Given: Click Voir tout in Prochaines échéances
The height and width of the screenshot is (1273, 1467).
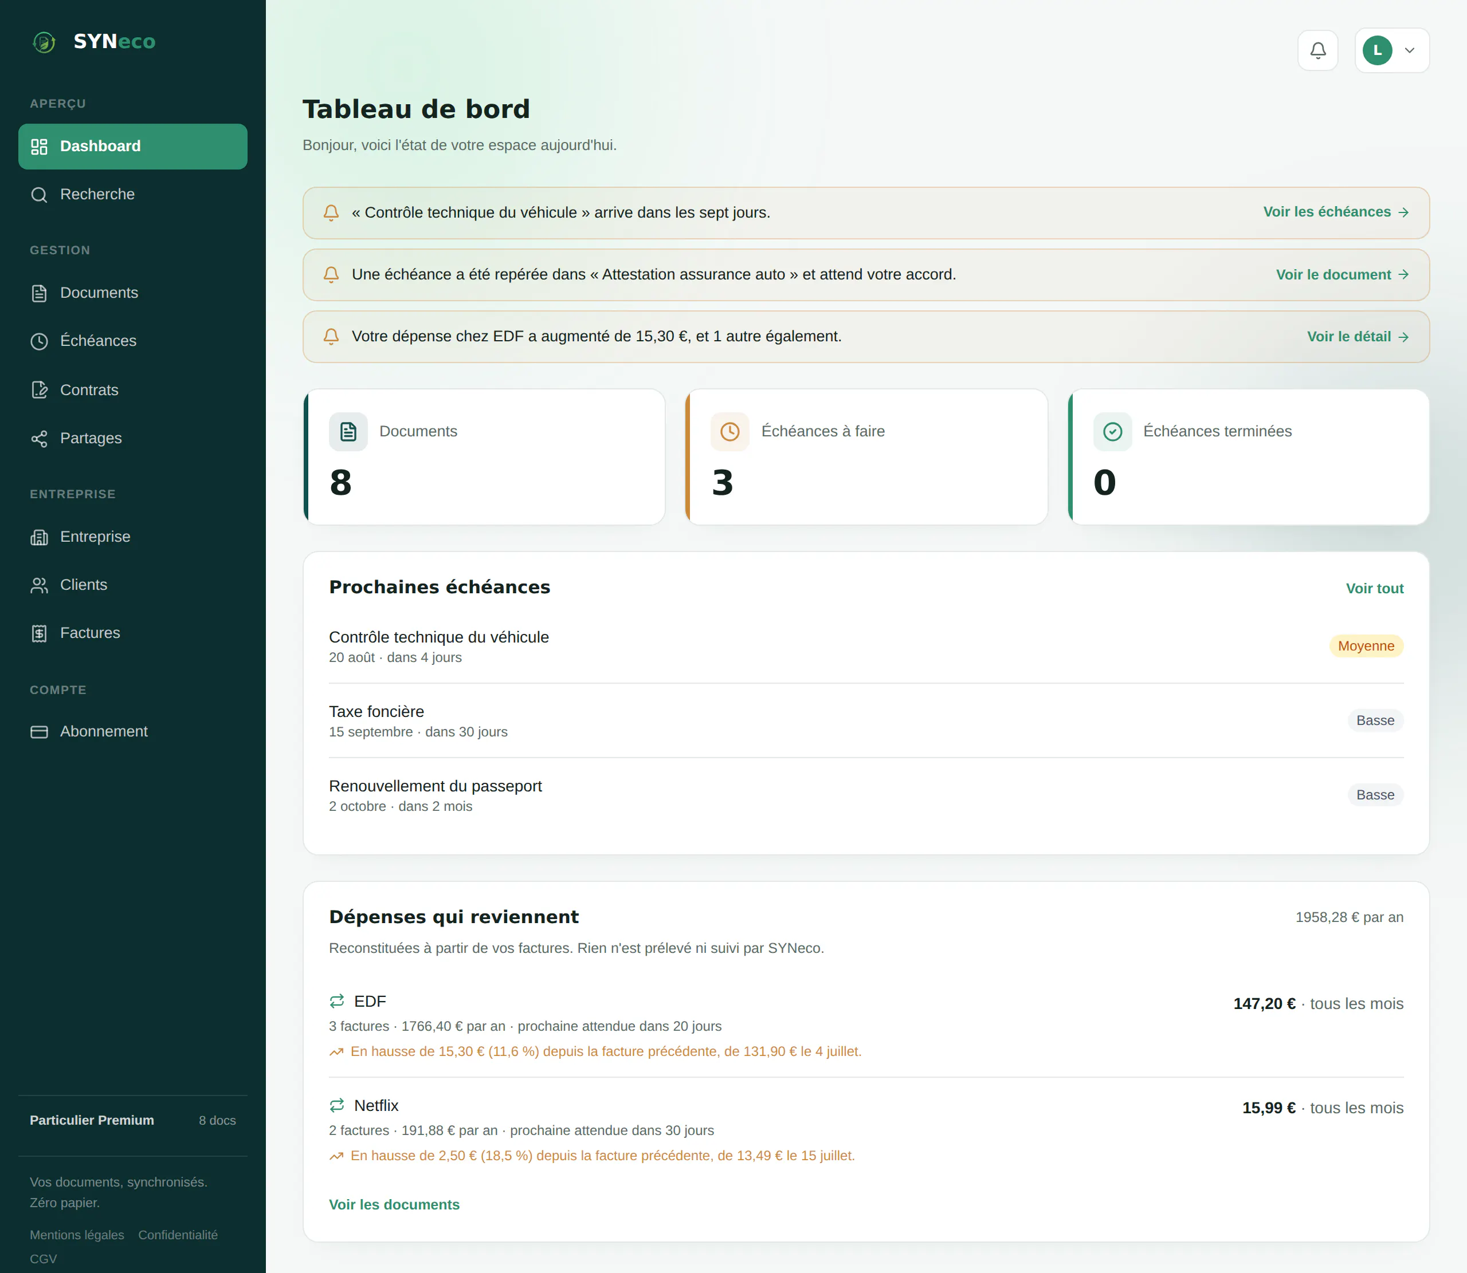Looking at the screenshot, I should click(1375, 589).
